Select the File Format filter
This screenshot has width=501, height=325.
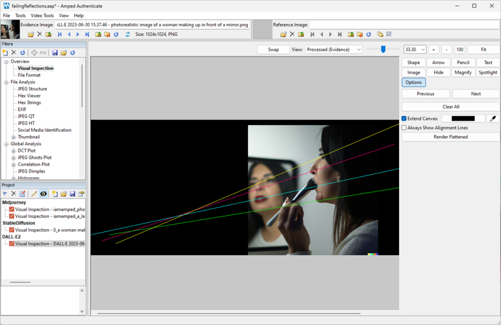tap(29, 75)
